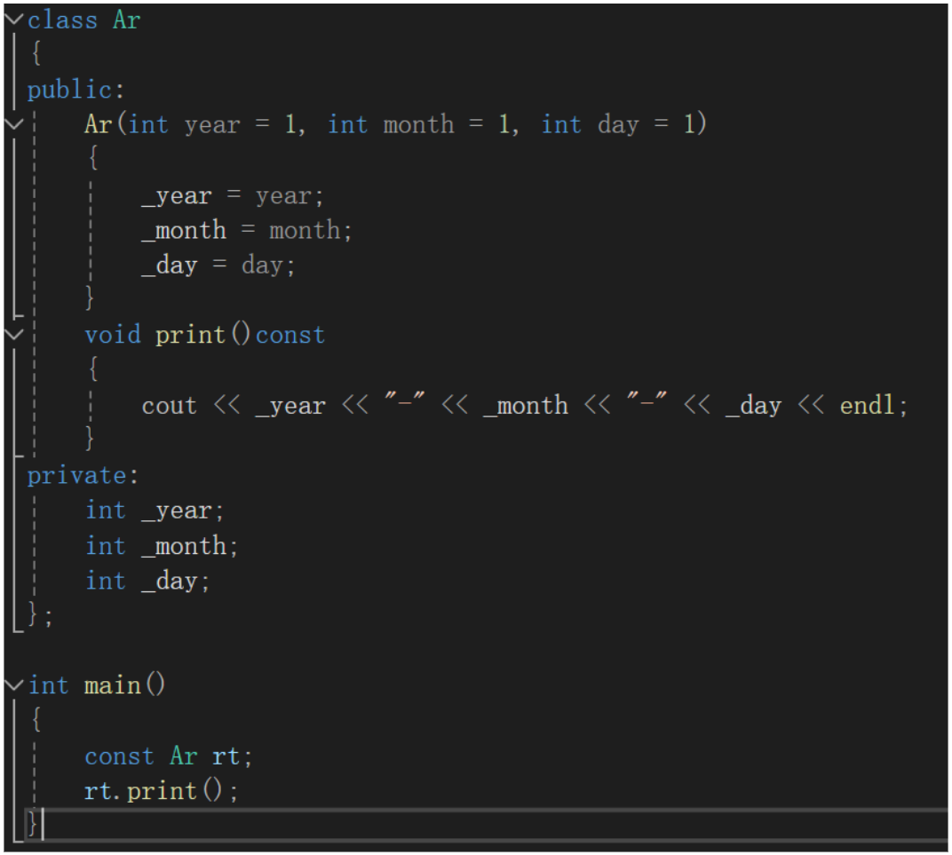Collapse the Ar constructor body
The height and width of the screenshot is (855, 952).
click(x=12, y=124)
